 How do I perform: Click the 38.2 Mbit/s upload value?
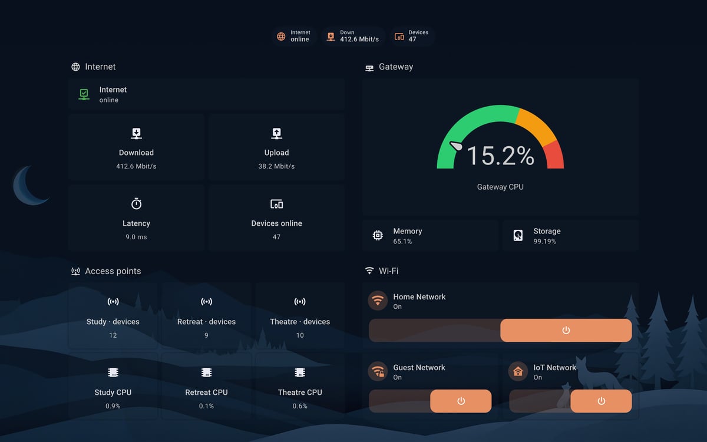(x=276, y=166)
